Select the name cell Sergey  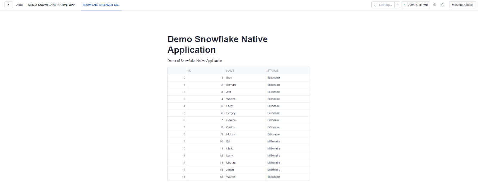pyautogui.click(x=245, y=113)
